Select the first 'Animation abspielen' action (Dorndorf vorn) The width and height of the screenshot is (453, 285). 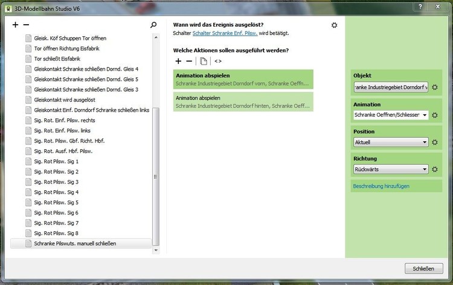pyautogui.click(x=243, y=80)
